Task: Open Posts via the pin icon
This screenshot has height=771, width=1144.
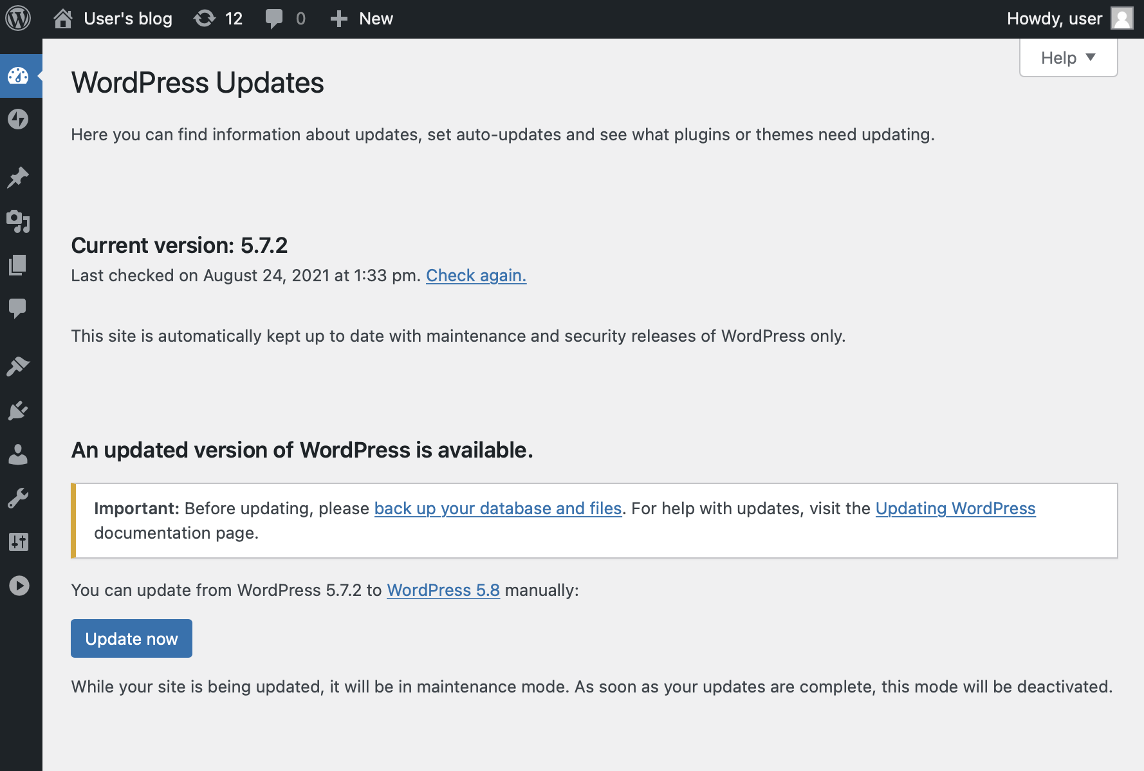Action: pos(19,176)
